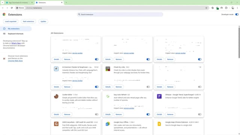This screenshot has height=135, width=240.
Task: Disable the AI Grammar Checker extension toggle
Action: point(97,87)
